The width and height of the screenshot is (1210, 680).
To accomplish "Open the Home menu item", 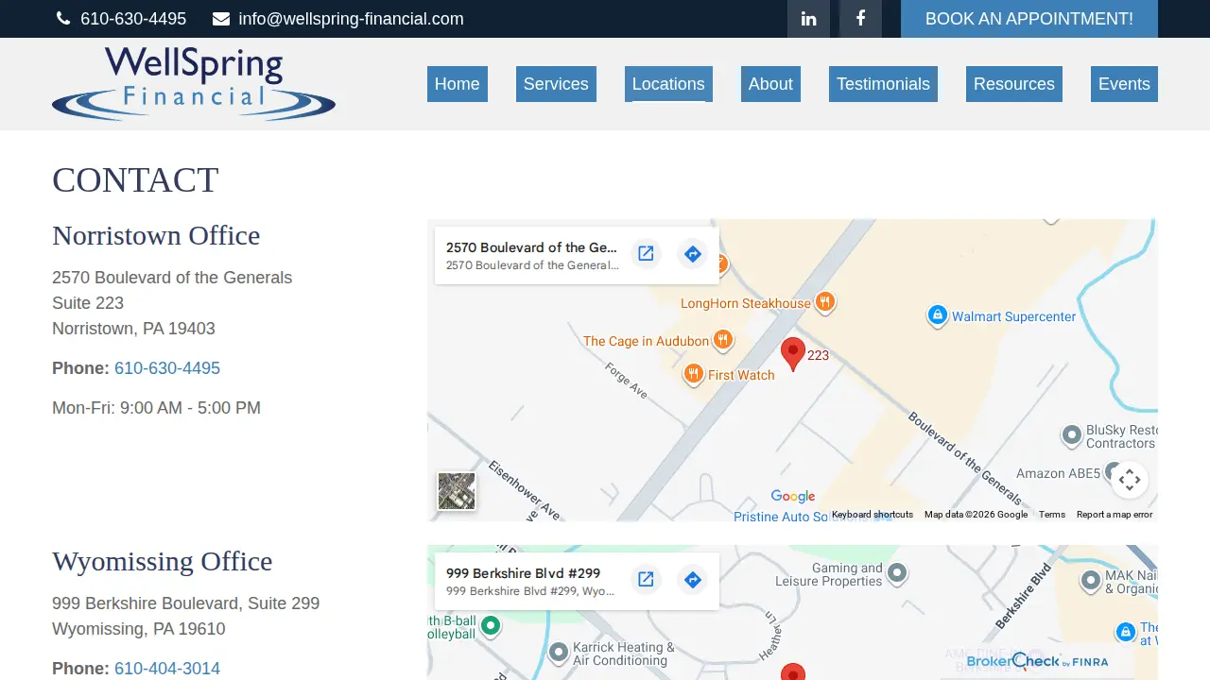I will pos(458,84).
